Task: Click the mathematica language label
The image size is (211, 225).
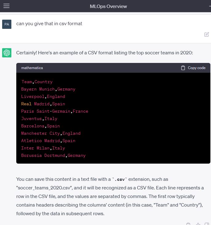Action: 32,68
